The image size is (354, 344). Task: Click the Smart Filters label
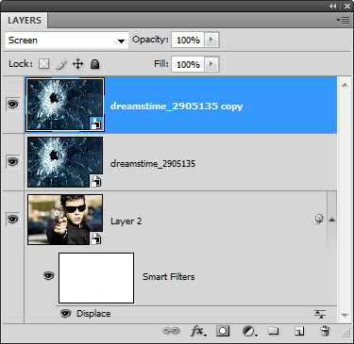click(x=169, y=277)
